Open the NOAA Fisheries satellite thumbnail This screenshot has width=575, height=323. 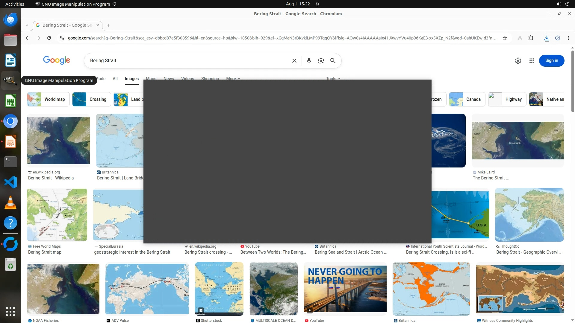[x=63, y=289]
